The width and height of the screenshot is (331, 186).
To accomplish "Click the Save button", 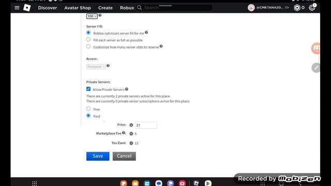I will point(98,156).
